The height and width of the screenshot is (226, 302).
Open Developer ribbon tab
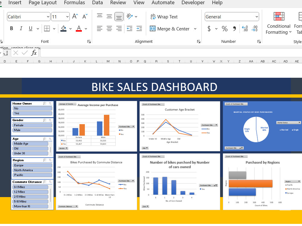coord(193,3)
